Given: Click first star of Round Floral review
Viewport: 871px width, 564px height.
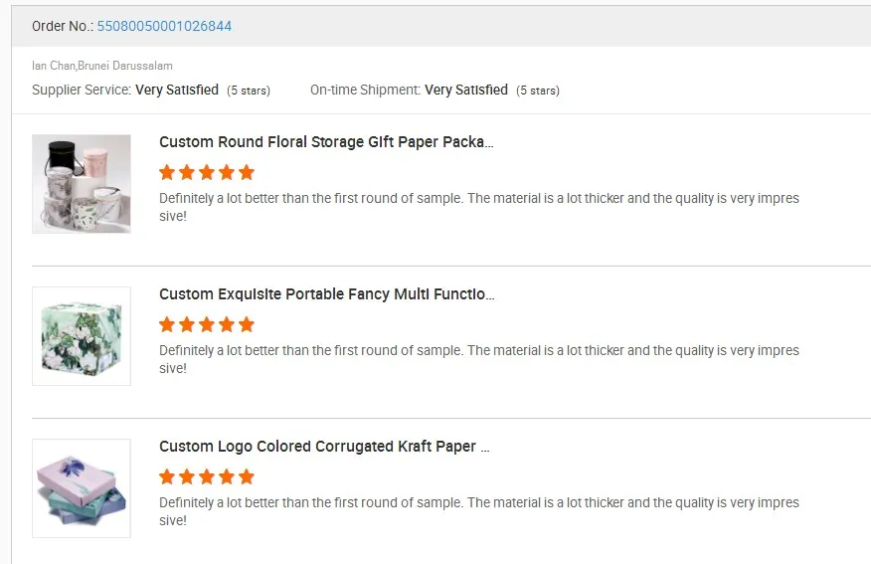Looking at the screenshot, I should [x=167, y=172].
